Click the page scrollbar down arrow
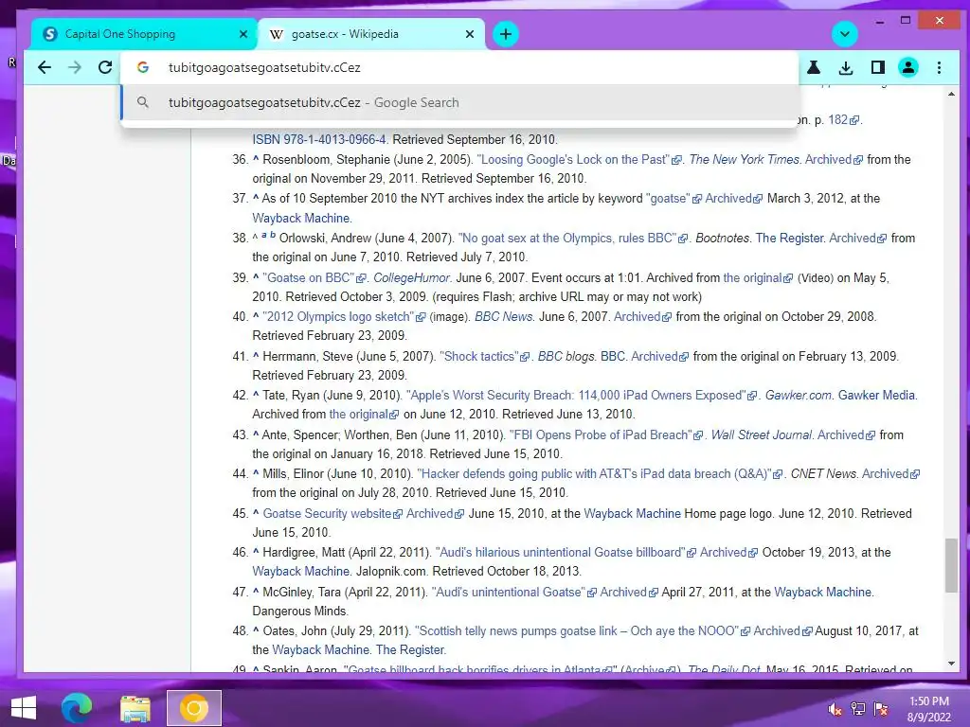This screenshot has width=970, height=727. (x=951, y=664)
